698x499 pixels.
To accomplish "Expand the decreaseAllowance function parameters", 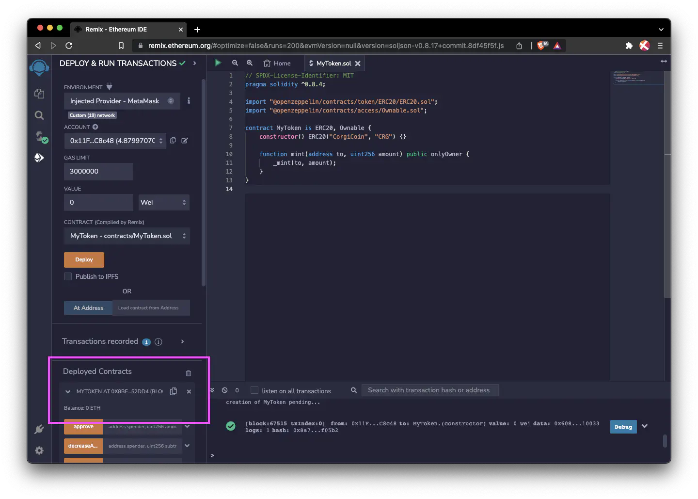I will 187,446.
